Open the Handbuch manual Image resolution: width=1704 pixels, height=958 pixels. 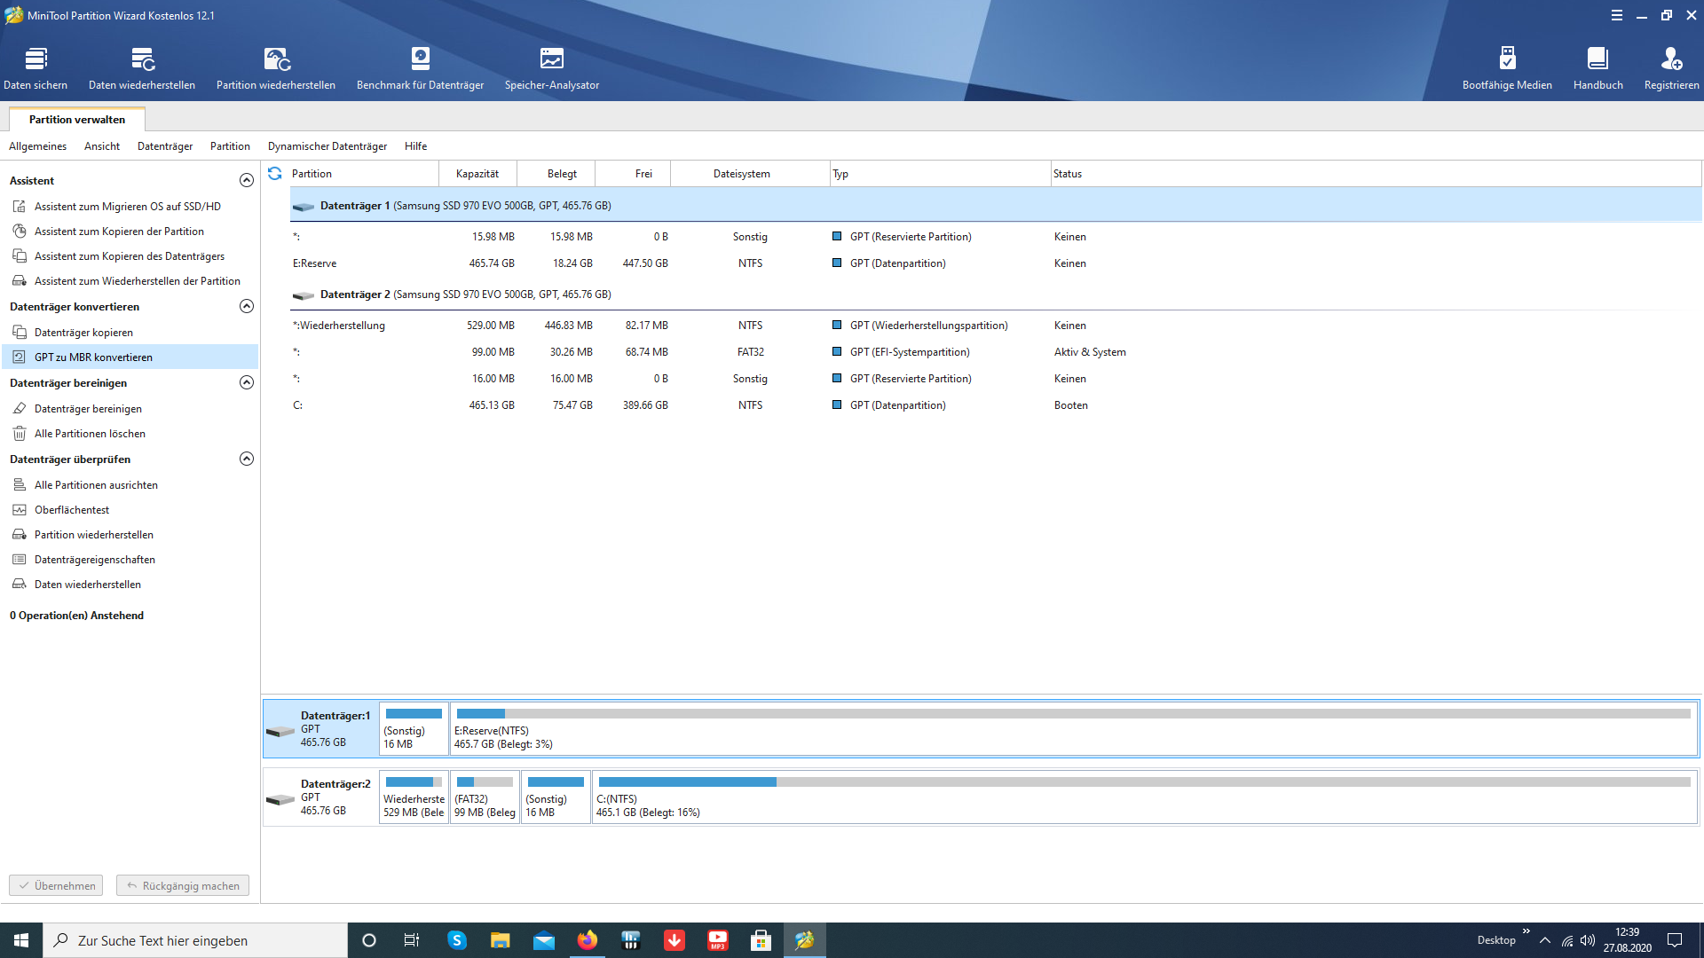pos(1597,68)
